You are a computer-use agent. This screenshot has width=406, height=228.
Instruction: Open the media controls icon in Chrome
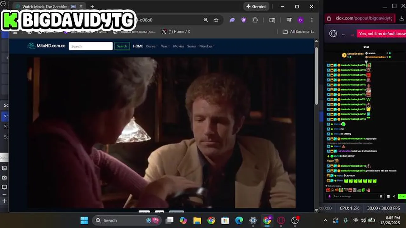[x=289, y=20]
